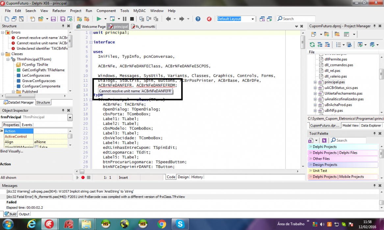384x230 pixels.
Task: Click the Trace Into debug icon
Action: (141, 19)
